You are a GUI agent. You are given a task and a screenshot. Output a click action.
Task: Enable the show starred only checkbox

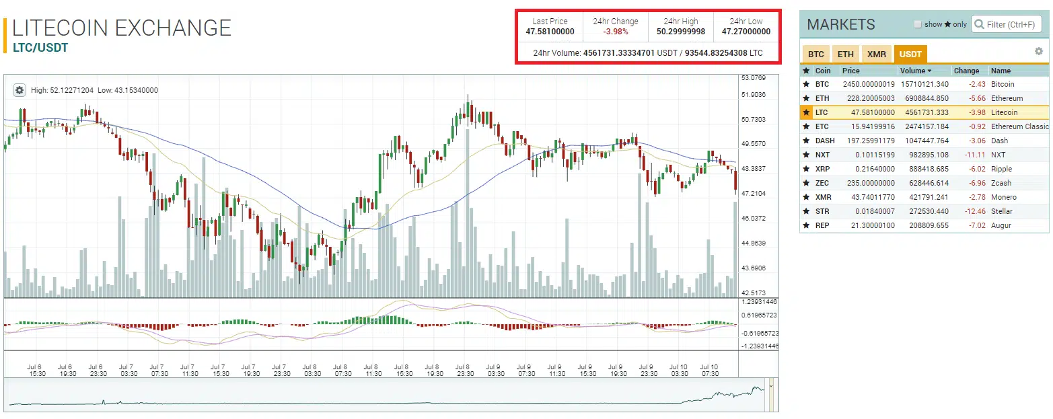tap(918, 25)
